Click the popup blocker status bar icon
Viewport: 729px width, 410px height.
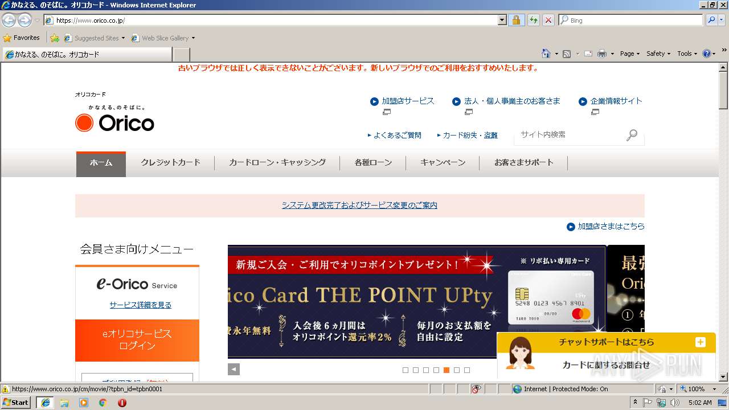tap(477, 389)
